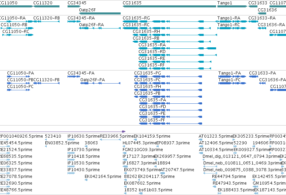Select EST label EK104159.5prime
The width and height of the screenshot is (286, 195).
pos(152,136)
